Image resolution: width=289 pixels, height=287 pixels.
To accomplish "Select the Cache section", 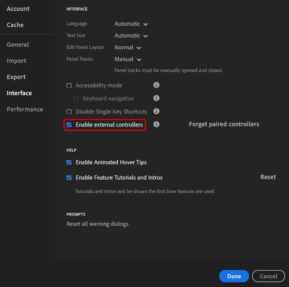I will click(x=15, y=25).
